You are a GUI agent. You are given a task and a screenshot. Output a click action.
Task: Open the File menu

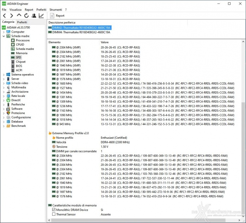click(4, 10)
